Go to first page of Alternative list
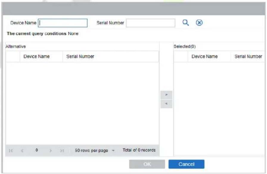 11,150
